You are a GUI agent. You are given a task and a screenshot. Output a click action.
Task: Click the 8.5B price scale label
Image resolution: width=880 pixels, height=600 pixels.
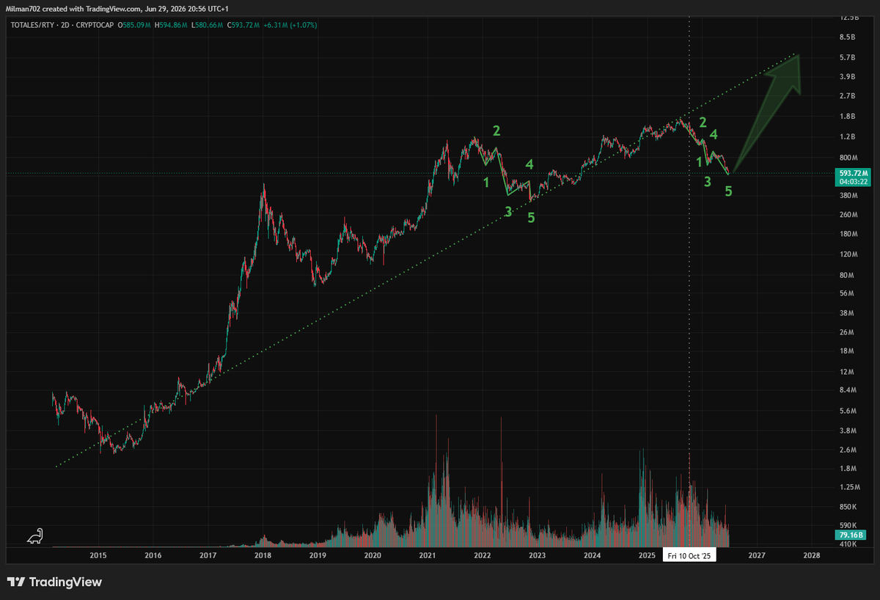(847, 37)
